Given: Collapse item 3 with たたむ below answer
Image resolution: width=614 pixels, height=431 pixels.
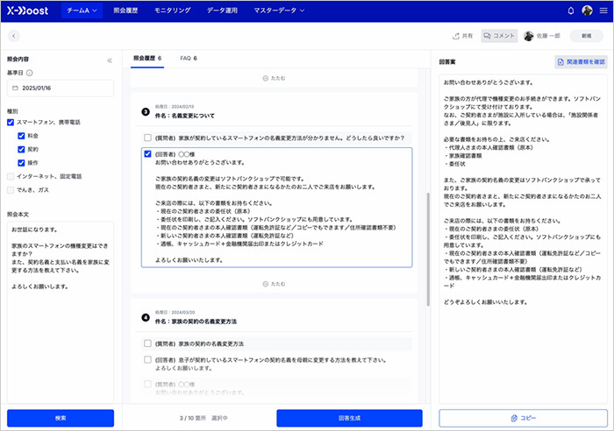Looking at the screenshot, I should click(x=275, y=284).
